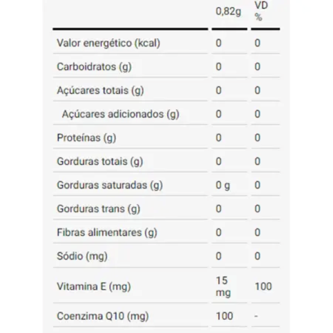Select the 0,82g serving size header

click(x=228, y=12)
